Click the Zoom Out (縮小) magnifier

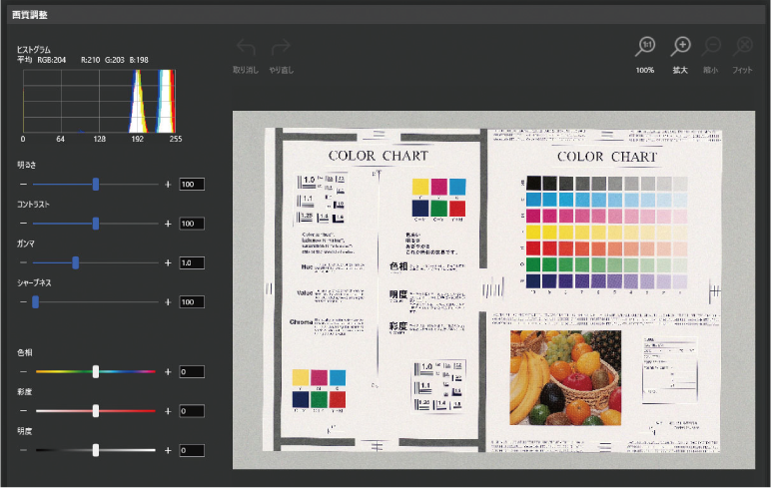pyautogui.click(x=712, y=47)
